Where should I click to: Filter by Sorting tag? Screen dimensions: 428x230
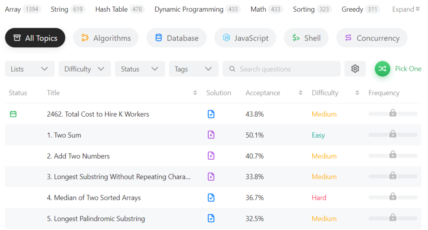[312, 9]
